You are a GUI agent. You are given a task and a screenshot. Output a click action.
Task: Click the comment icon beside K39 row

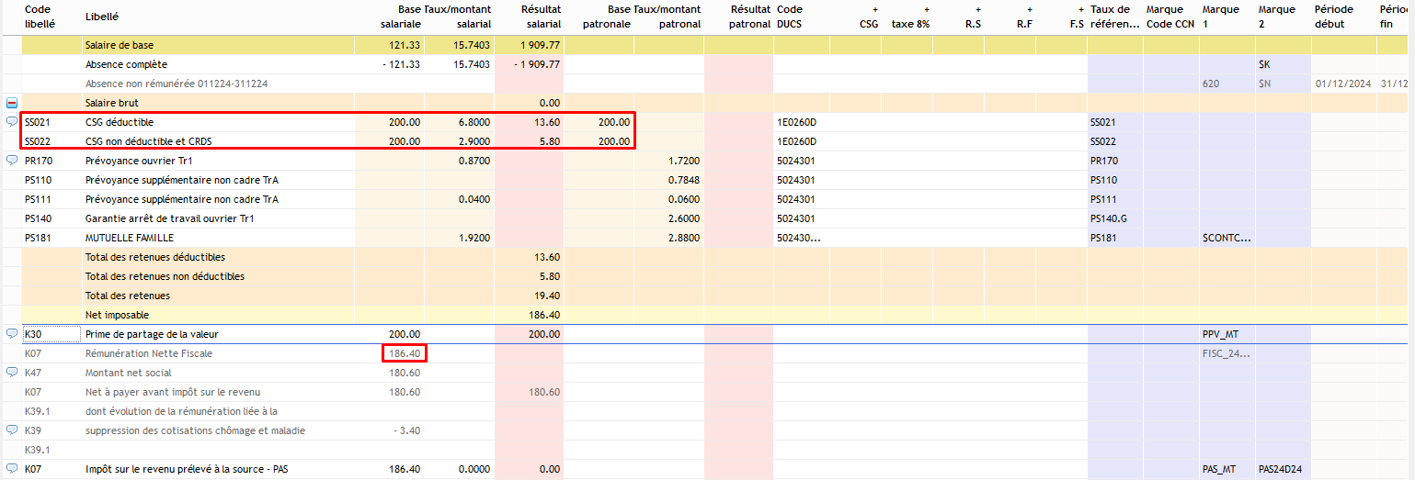click(12, 430)
